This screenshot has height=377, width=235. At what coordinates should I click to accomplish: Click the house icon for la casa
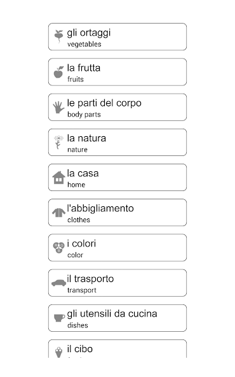58,178
